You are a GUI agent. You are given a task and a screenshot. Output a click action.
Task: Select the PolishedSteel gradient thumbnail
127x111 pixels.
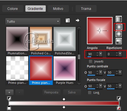coord(65,39)
